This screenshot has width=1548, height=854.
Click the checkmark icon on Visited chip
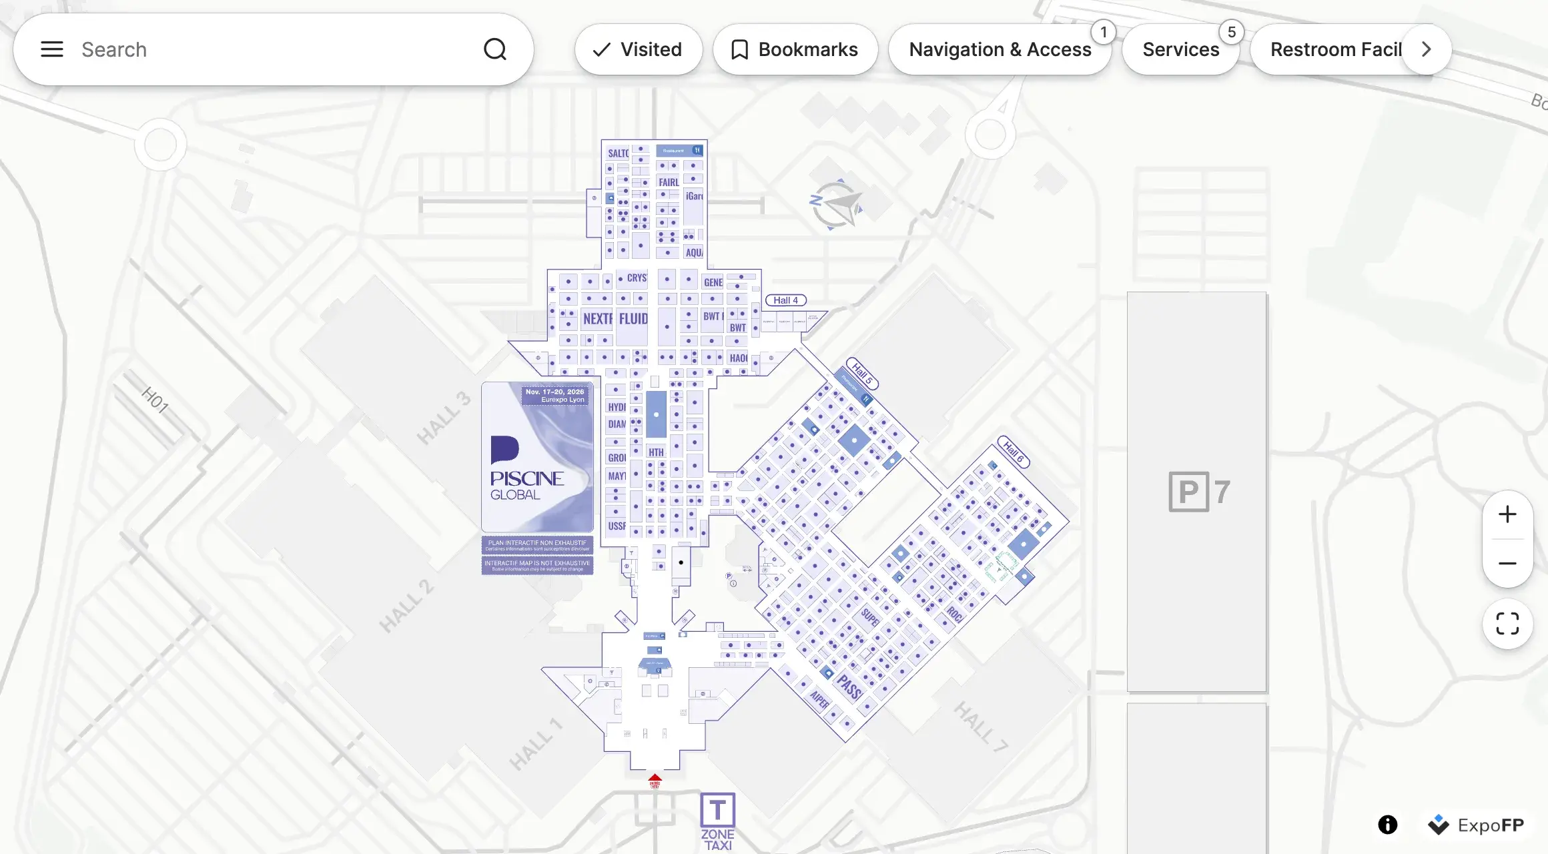pyautogui.click(x=602, y=49)
